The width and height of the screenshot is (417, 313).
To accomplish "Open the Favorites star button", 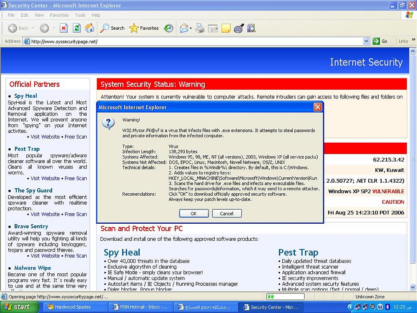I will (x=143, y=28).
